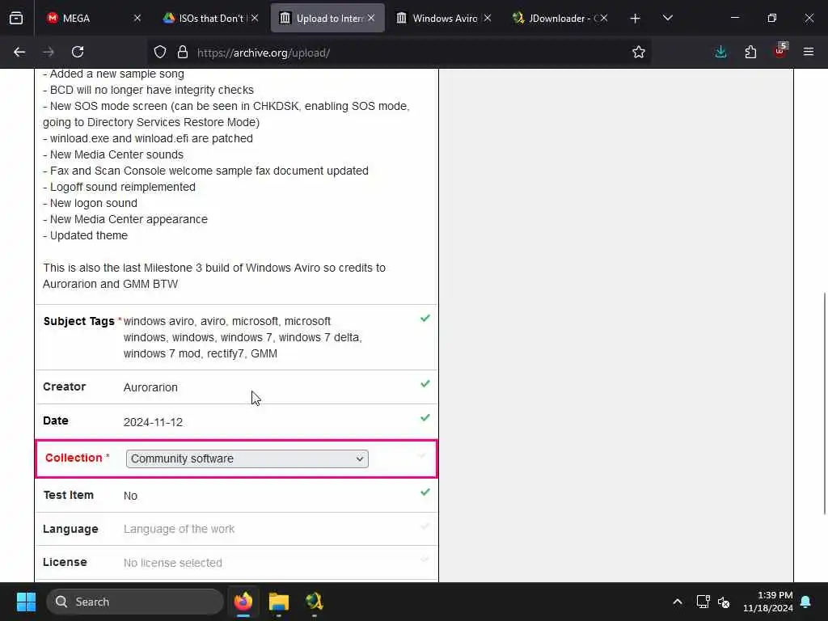Bookmark this page with star icon
Screen dimensions: 828x621
pyautogui.click(x=639, y=52)
